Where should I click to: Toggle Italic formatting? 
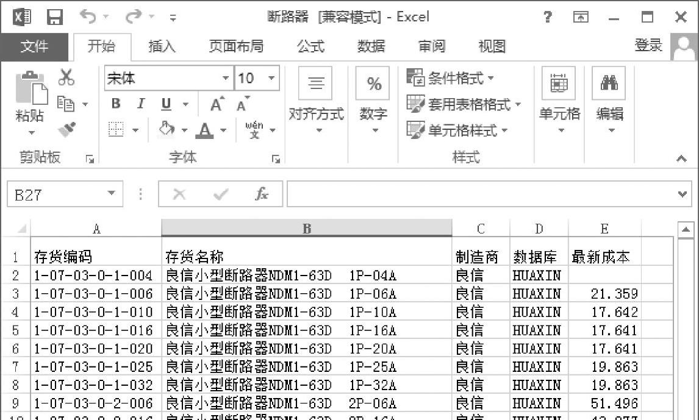[141, 104]
